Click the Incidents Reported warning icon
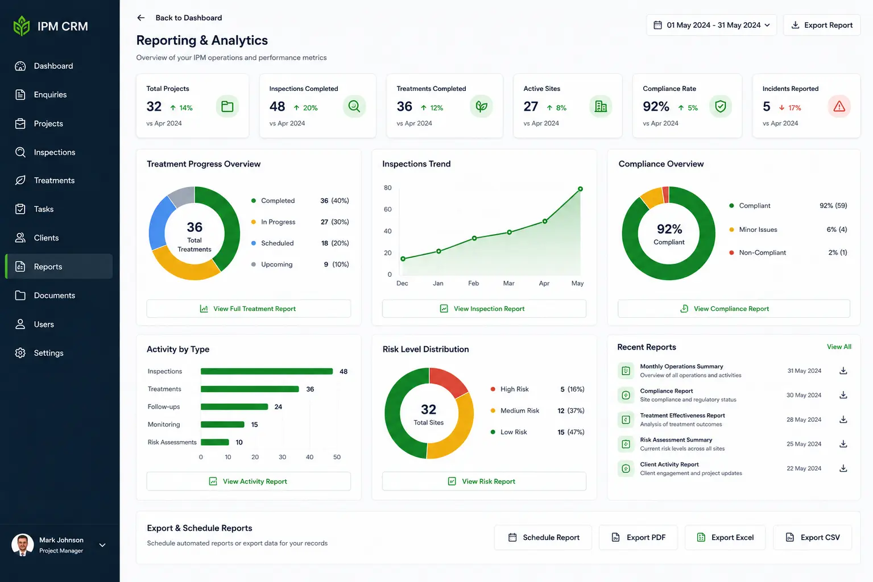 [x=839, y=106]
